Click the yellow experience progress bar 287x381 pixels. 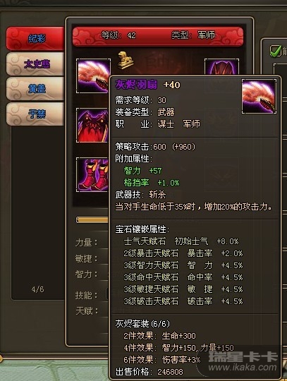[92, 220]
